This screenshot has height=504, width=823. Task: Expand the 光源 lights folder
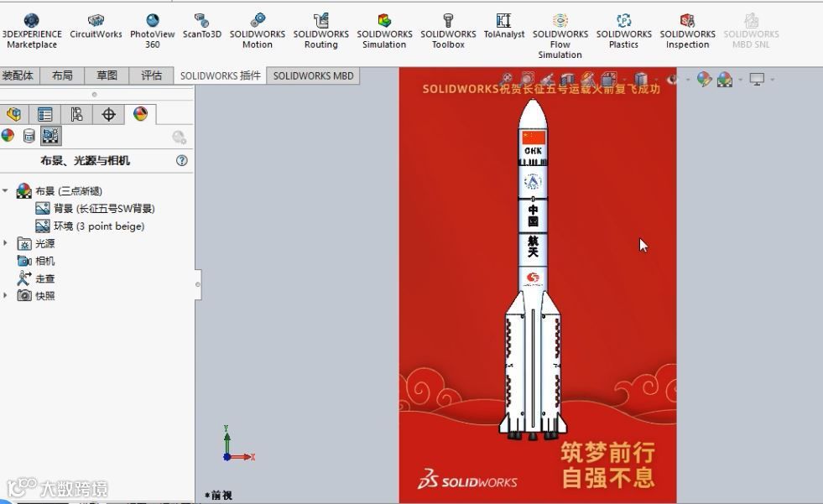(x=5, y=243)
